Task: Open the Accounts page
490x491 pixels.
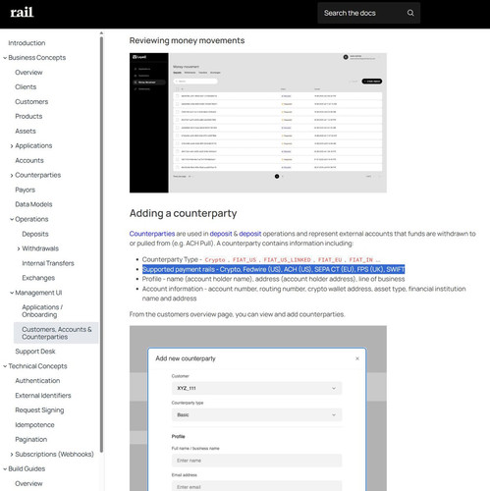Action: [29, 160]
